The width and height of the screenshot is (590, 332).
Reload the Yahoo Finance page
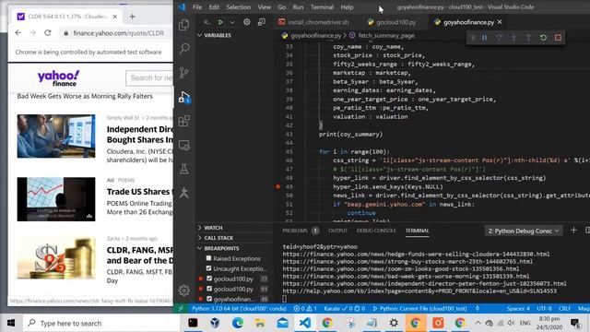(x=48, y=33)
